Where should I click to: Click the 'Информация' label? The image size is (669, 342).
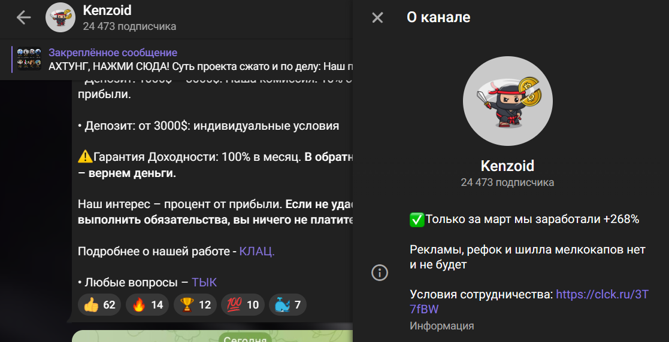(442, 326)
